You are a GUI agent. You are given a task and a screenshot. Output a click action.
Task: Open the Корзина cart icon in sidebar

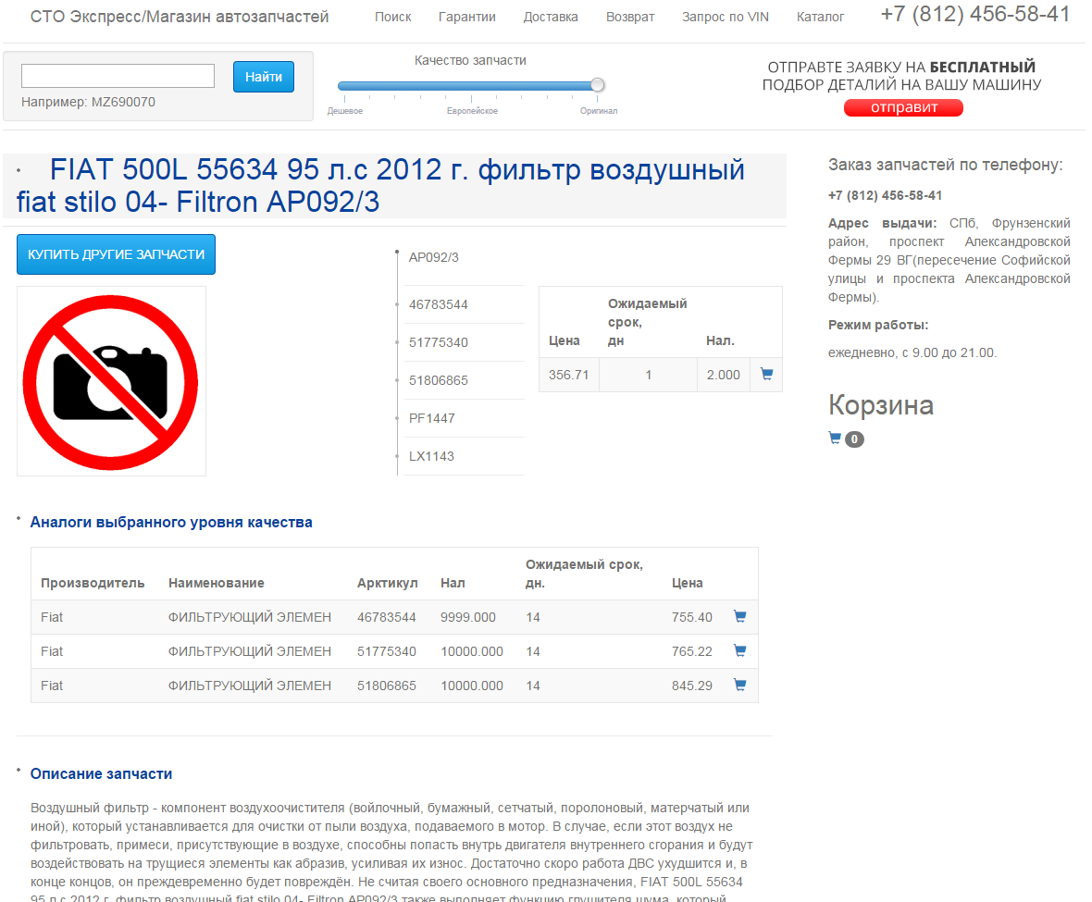click(836, 439)
